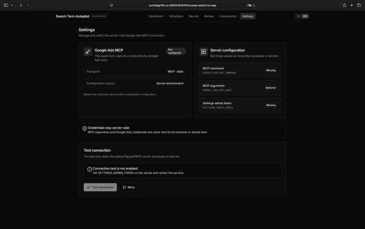Click the Test connection button
The height and width of the screenshot is (229, 365).
101,187
